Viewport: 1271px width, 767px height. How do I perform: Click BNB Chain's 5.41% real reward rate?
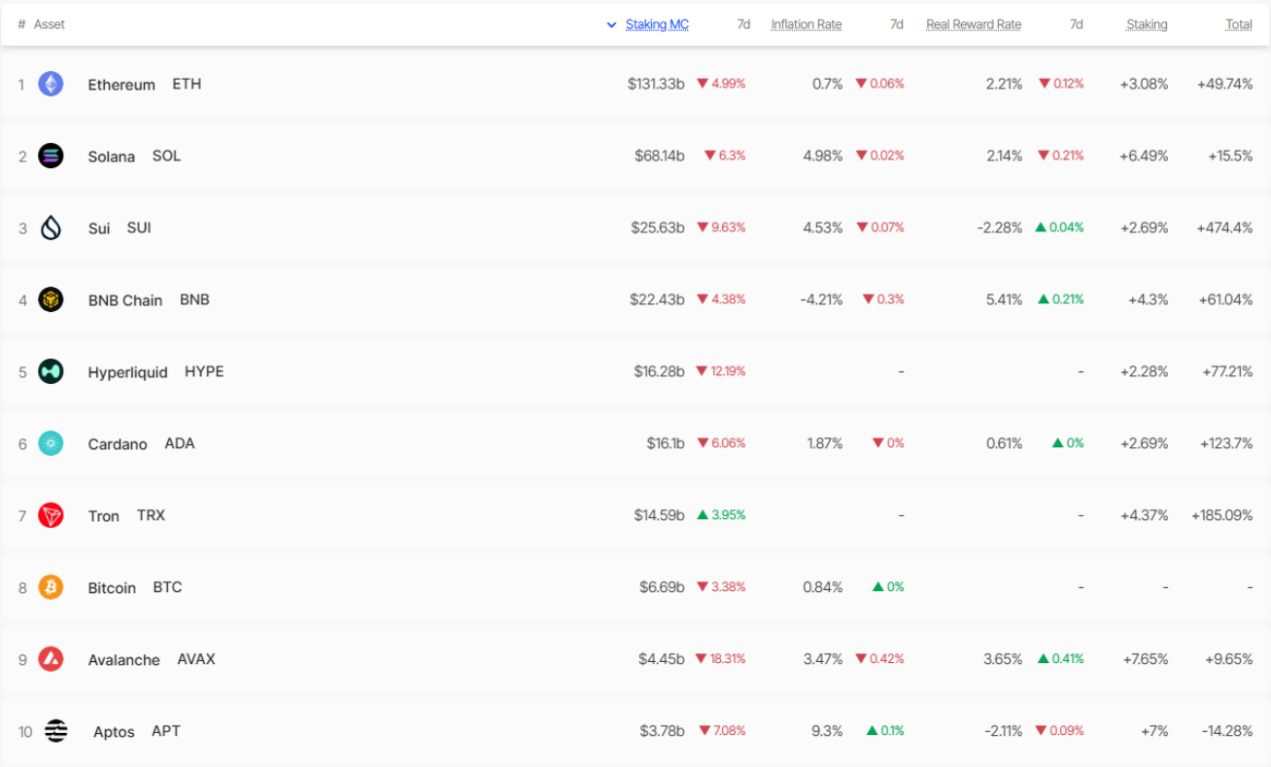click(1005, 299)
